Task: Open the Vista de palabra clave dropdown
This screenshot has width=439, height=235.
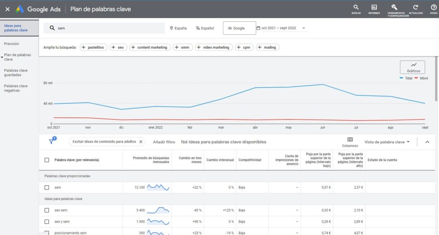Action: click(387, 142)
